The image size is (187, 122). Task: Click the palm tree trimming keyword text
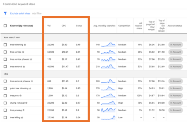pos(19,88)
